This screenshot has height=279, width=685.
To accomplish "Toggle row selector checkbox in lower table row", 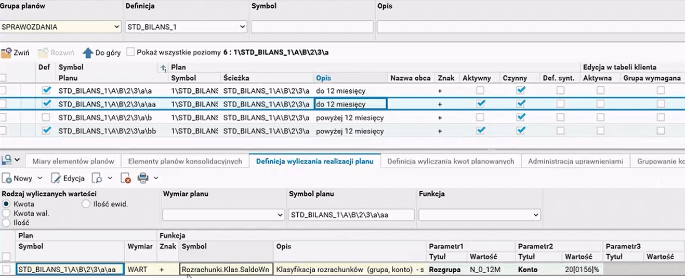I will pyautogui.click(x=6, y=270).
